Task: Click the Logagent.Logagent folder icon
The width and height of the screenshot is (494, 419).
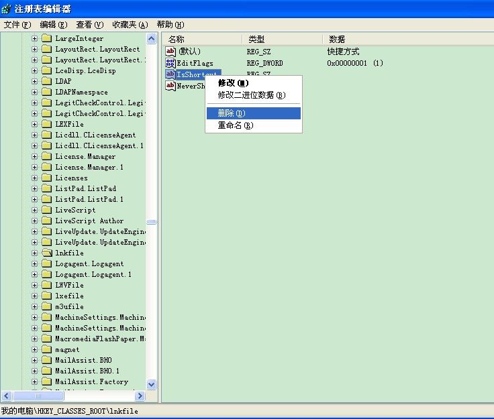Action: [x=46, y=263]
